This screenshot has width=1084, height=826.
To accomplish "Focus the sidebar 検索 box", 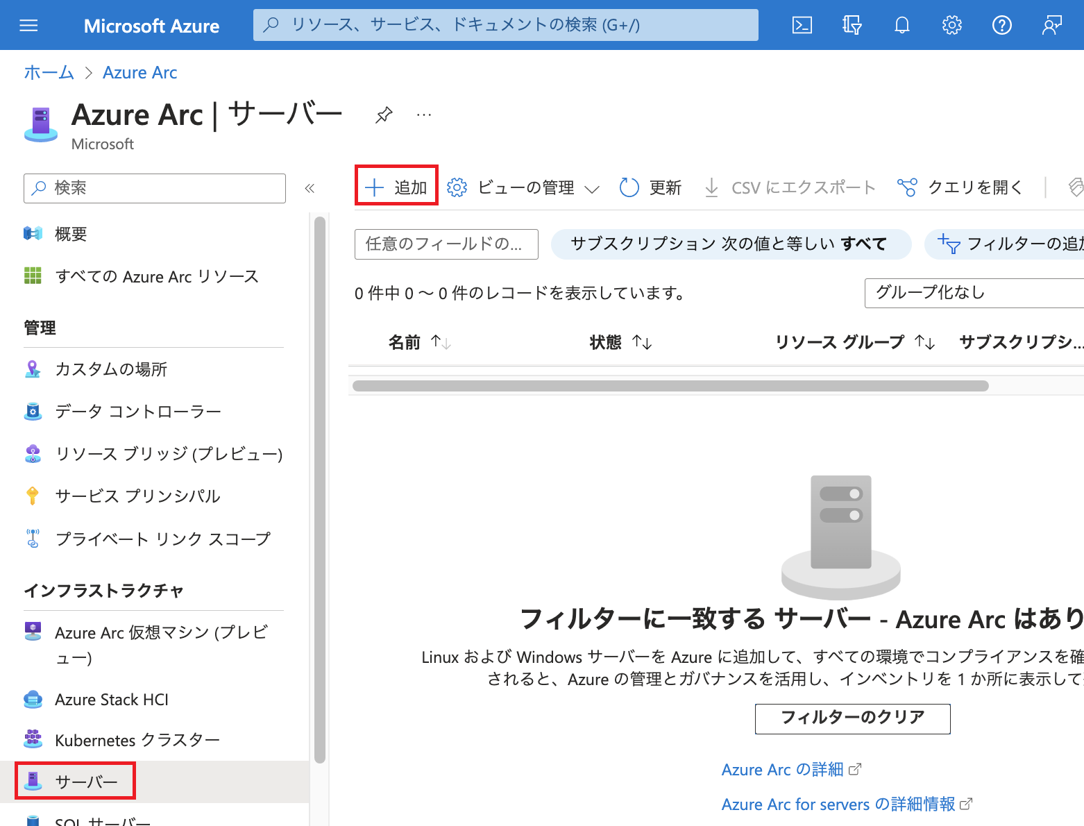I will click(155, 188).
